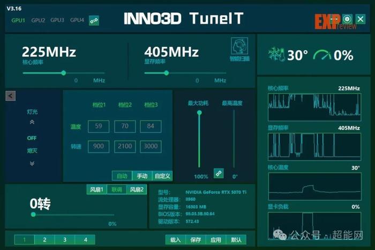Image resolution: width=375 pixels, height=250 pixels.
Task: Edit 档位1 temperature field showing 59
Action: [99, 126]
